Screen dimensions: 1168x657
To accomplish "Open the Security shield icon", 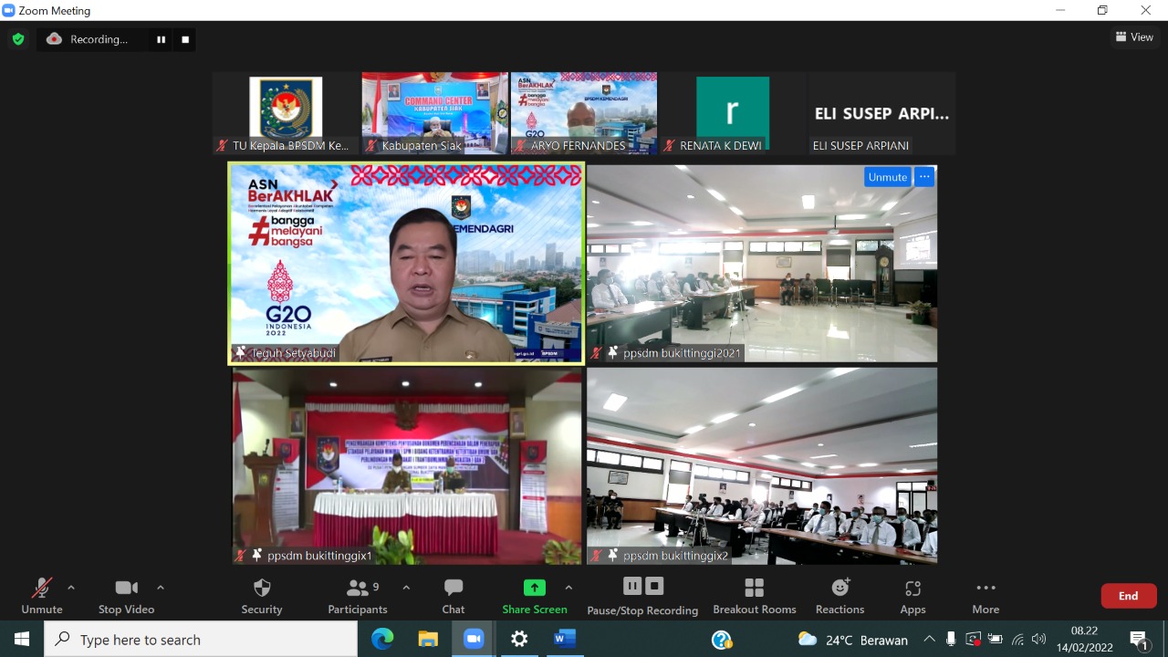I will (x=262, y=589).
